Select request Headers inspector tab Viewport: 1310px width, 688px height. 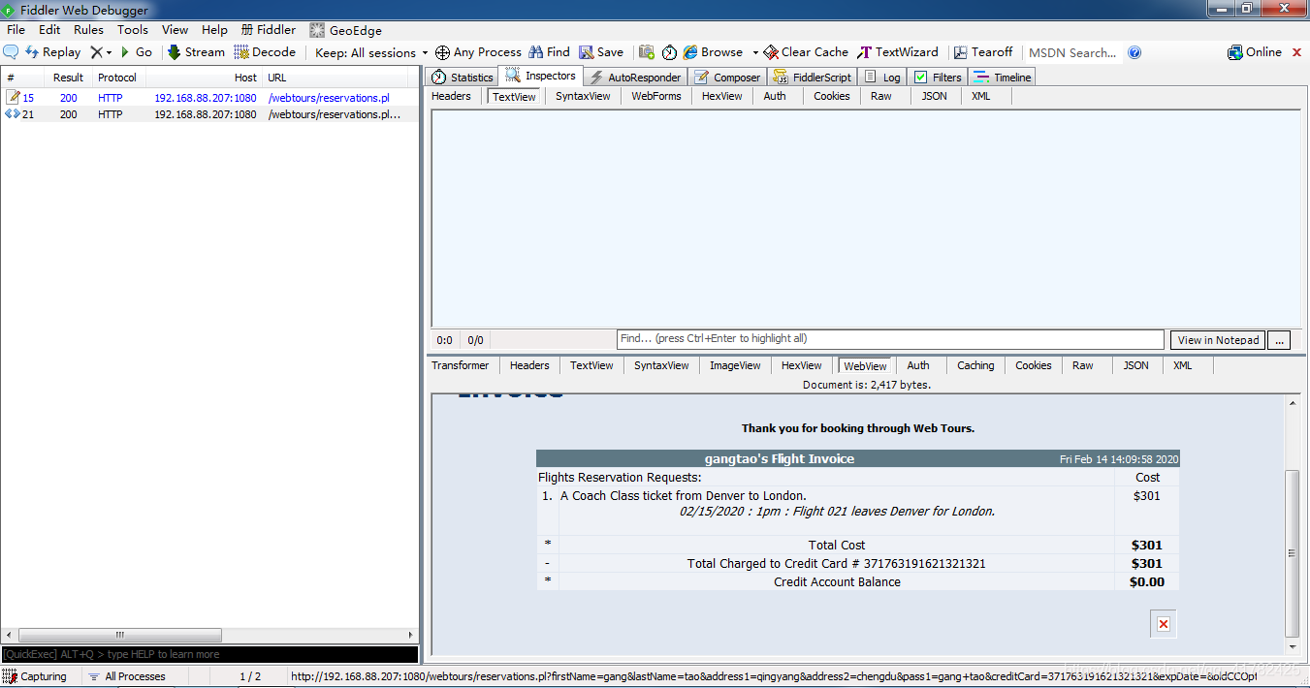coord(451,96)
